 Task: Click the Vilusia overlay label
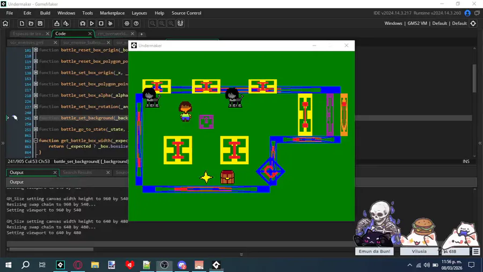pos(419,252)
